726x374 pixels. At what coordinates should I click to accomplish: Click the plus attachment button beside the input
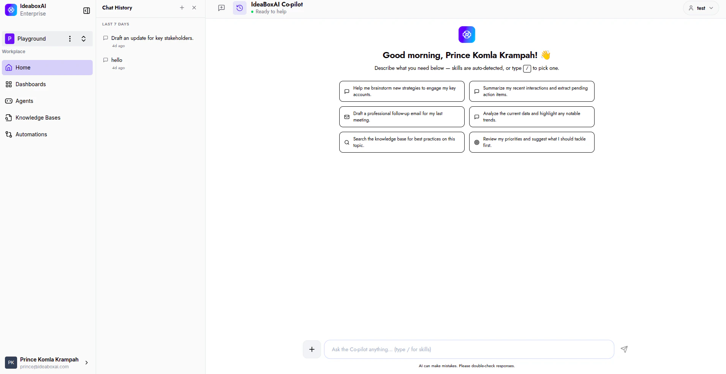point(312,349)
